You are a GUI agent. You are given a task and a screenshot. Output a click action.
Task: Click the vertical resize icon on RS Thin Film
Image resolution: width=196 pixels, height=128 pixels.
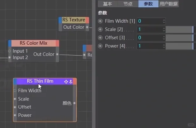click(x=71, y=82)
